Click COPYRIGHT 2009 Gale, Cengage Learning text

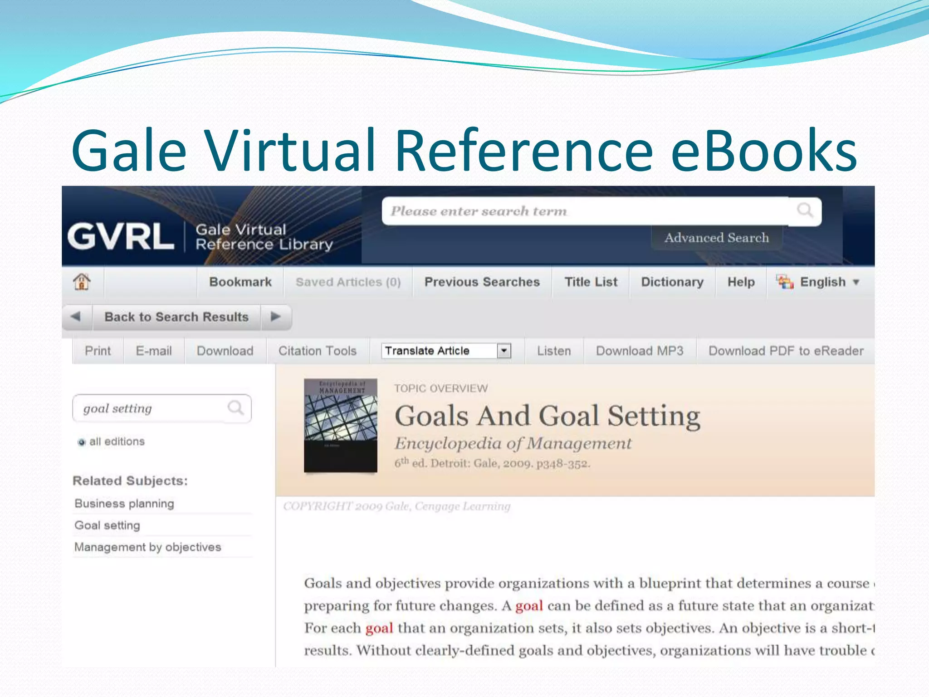[397, 506]
